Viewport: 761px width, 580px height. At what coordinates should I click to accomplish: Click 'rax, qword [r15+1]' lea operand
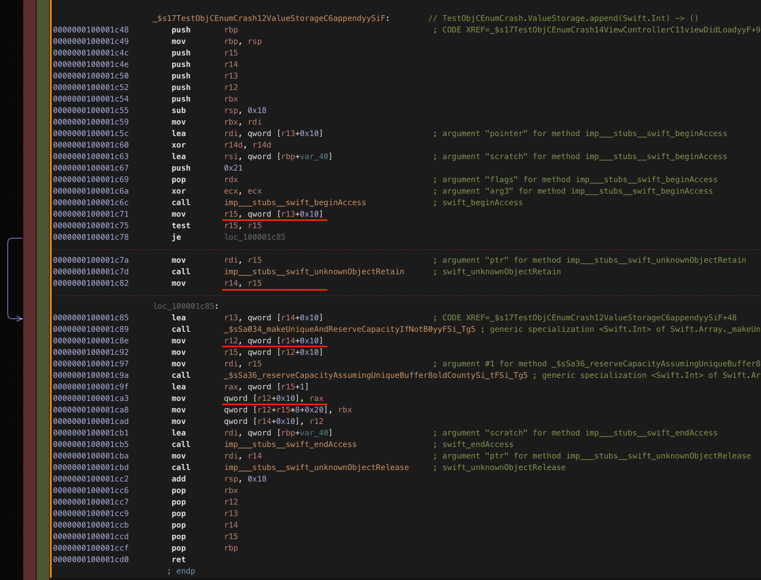tap(266, 387)
